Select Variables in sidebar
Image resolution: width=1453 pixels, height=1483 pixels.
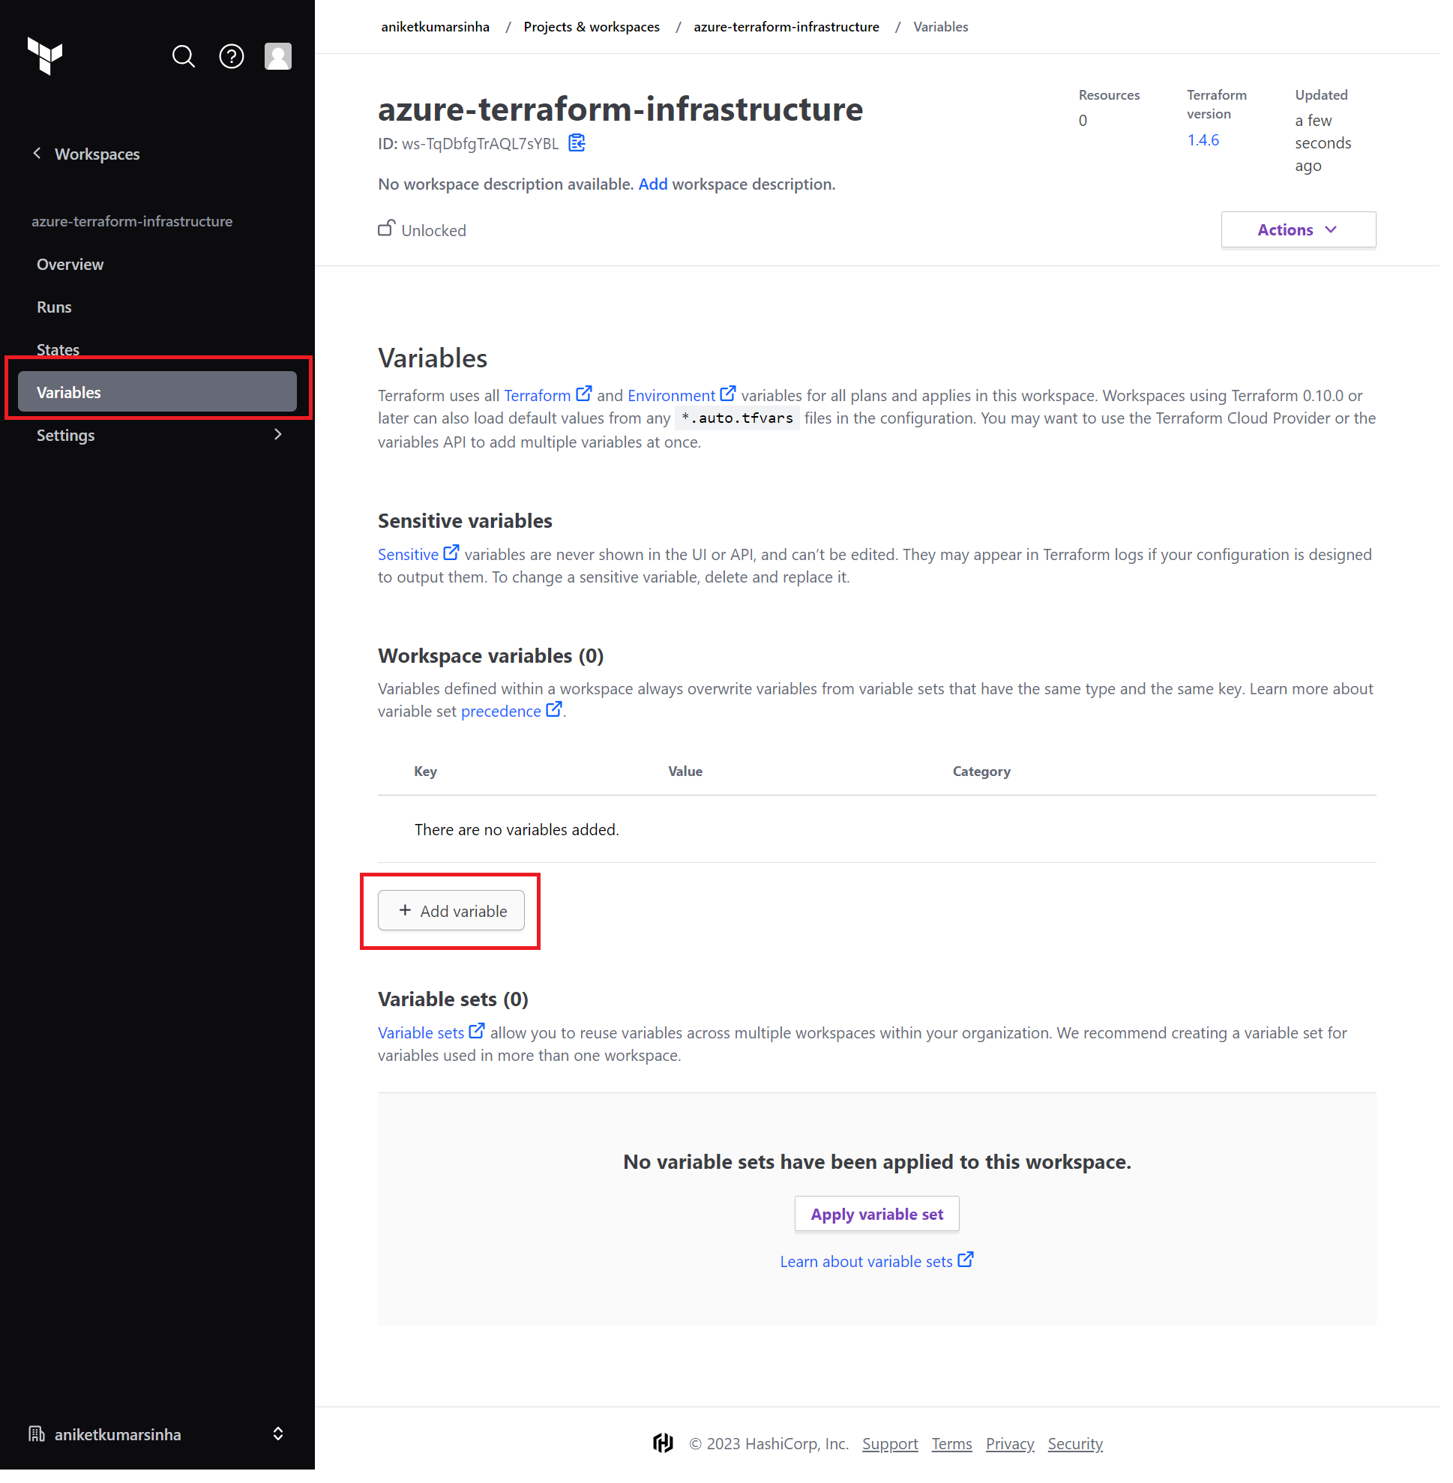[157, 392]
